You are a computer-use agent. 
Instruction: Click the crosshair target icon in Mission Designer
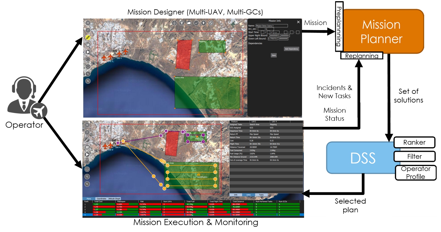[88, 59]
